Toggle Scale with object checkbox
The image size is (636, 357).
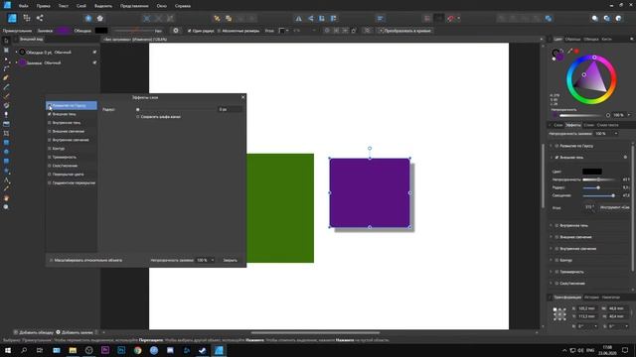point(51,260)
